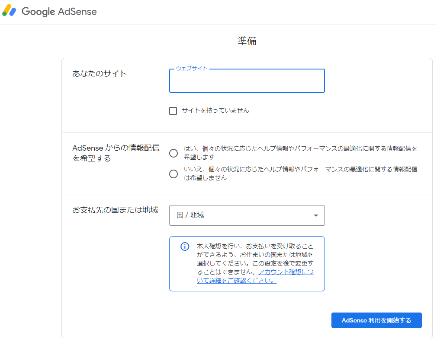This screenshot has width=437, height=338.
Task: Click the info icon in the notice box
Action: (185, 246)
